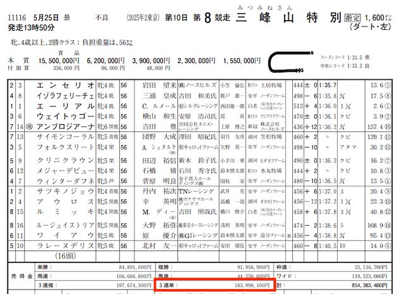Select the jockey name 田辺 裕信
This screenshot has height=294, width=404.
pos(159,161)
